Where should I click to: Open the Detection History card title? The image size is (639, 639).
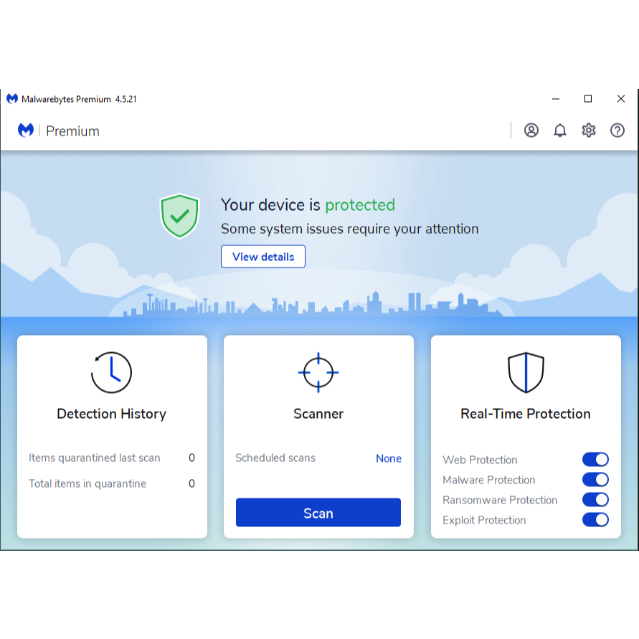(x=112, y=414)
